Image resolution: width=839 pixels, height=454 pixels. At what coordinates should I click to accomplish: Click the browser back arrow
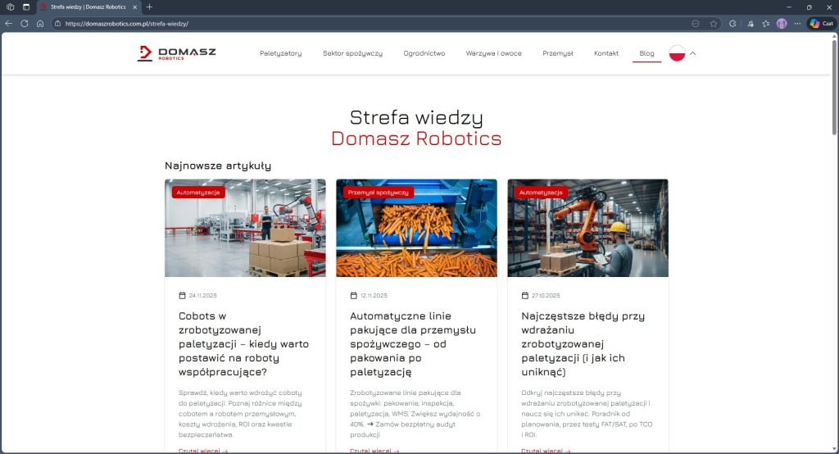[x=9, y=24]
